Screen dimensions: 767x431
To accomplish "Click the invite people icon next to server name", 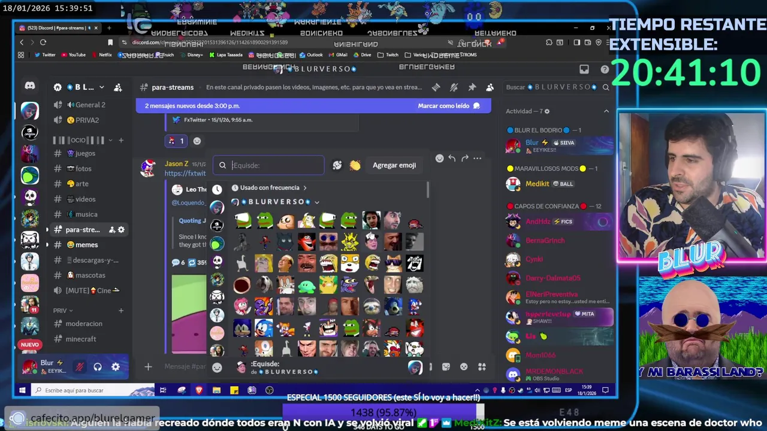I will point(118,87).
